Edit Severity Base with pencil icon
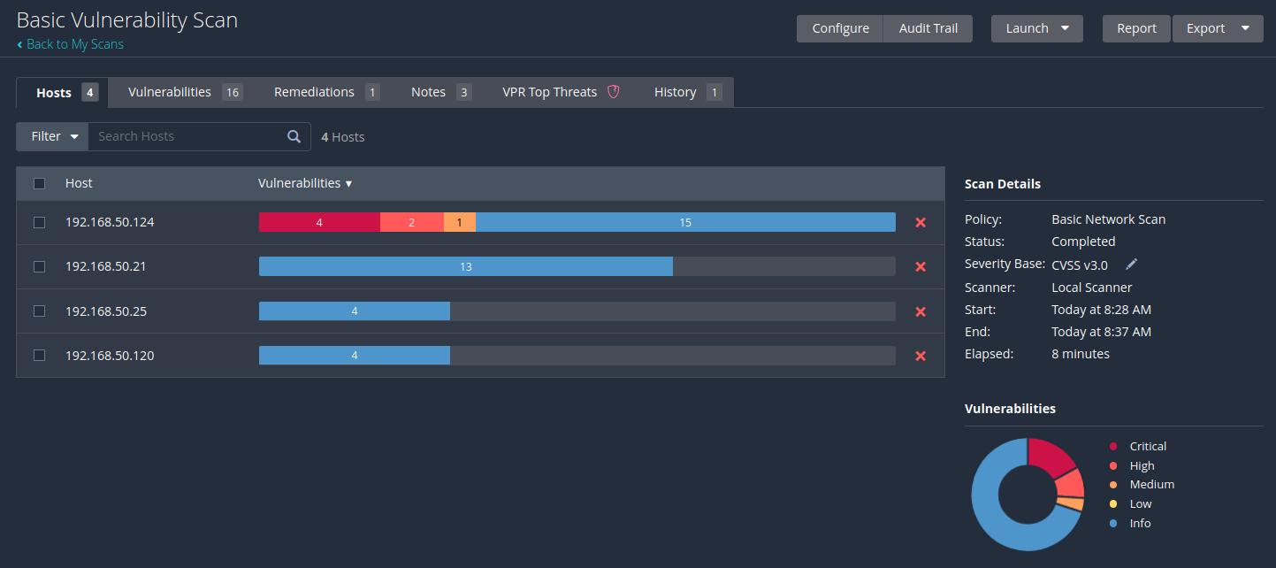The image size is (1276, 568). pos(1131,265)
